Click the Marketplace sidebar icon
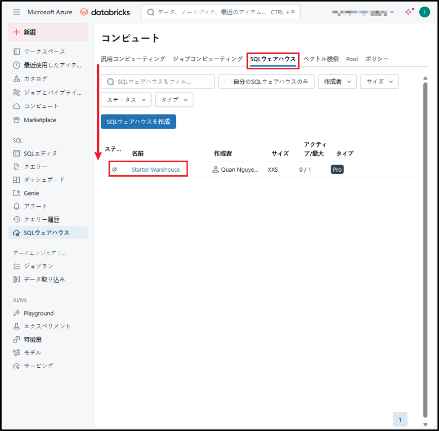This screenshot has height=431, width=439. pyautogui.click(x=17, y=120)
